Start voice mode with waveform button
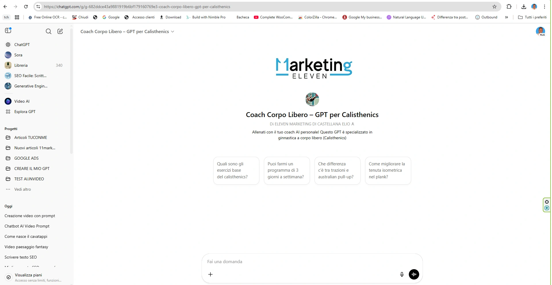 pyautogui.click(x=414, y=274)
